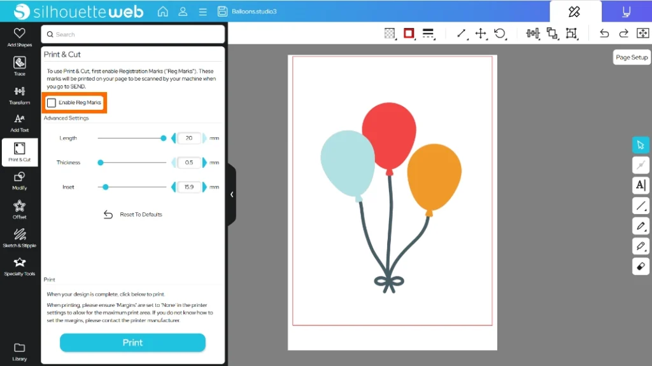Screen dimensions: 652x366
Task: Open the Library folder
Action: (x=19, y=351)
